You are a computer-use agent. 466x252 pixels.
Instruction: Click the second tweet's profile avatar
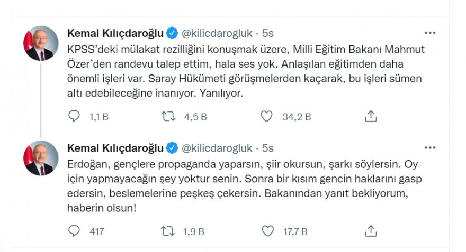pos(41,158)
